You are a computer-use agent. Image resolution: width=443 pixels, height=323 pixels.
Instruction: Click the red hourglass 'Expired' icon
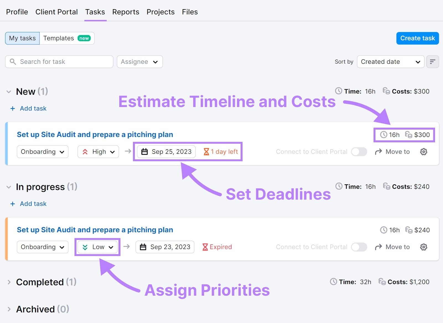pos(205,247)
